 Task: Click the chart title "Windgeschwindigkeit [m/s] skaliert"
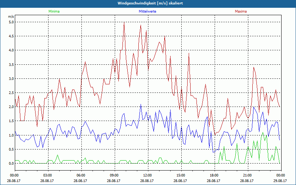click(x=150, y=3)
